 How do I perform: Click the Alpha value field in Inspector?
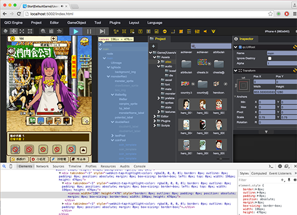pyautogui.click(x=282, y=63)
